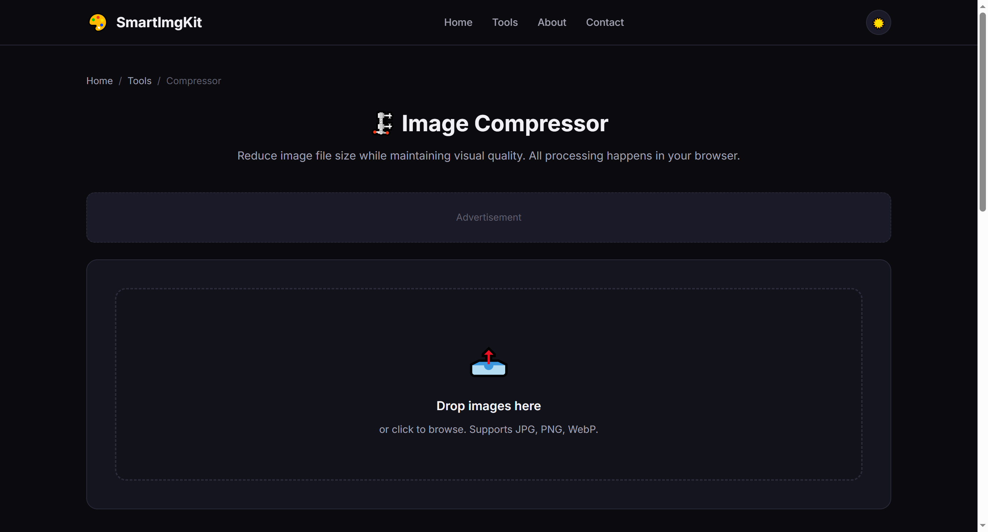Go to Tools via breadcrumb link
The height and width of the screenshot is (532, 988).
pyautogui.click(x=139, y=81)
